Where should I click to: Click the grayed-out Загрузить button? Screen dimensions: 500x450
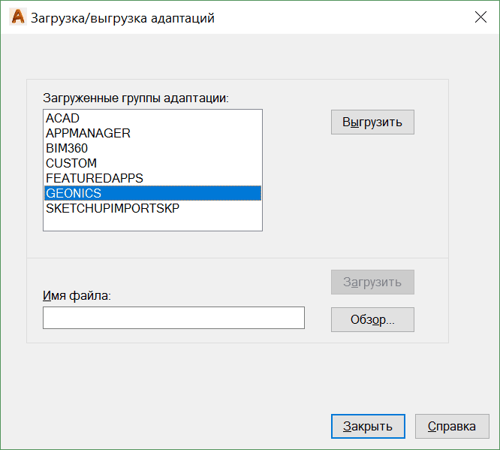372,282
